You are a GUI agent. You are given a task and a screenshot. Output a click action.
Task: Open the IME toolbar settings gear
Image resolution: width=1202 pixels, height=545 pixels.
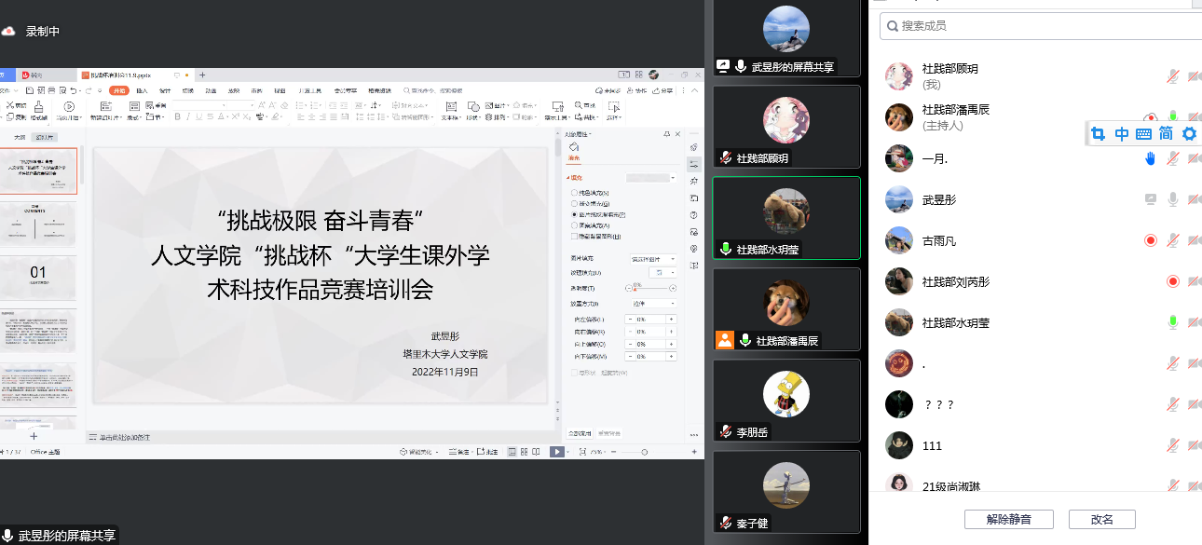[1189, 133]
